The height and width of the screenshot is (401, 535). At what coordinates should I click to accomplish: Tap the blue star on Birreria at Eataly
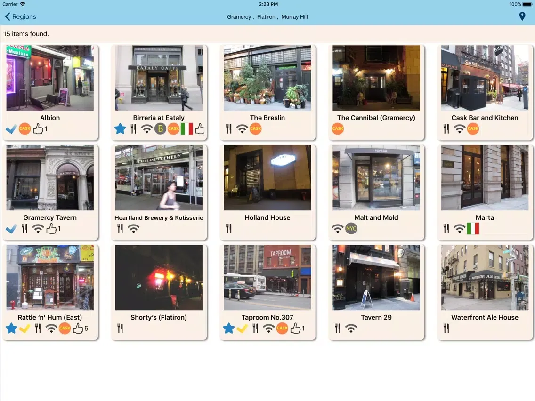click(x=120, y=129)
